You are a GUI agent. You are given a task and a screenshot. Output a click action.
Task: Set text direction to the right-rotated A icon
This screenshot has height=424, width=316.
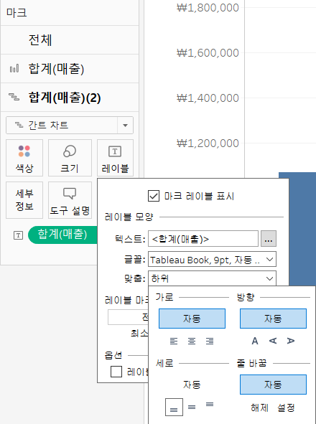(291, 341)
